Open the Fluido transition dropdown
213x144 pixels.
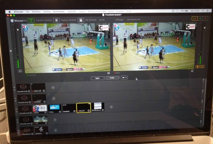[112, 78]
